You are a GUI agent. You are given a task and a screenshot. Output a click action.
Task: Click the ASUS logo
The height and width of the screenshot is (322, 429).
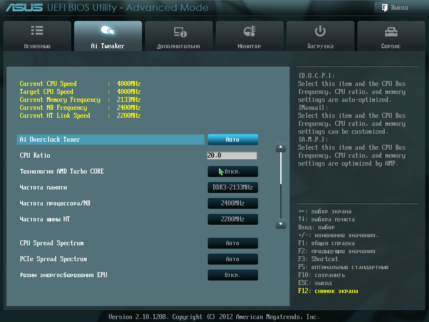(x=24, y=8)
